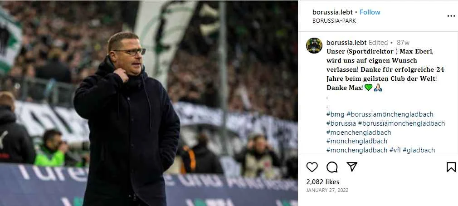Open the #moenchengladbach hashtag
The height and width of the screenshot is (206, 458).
(x=358, y=132)
